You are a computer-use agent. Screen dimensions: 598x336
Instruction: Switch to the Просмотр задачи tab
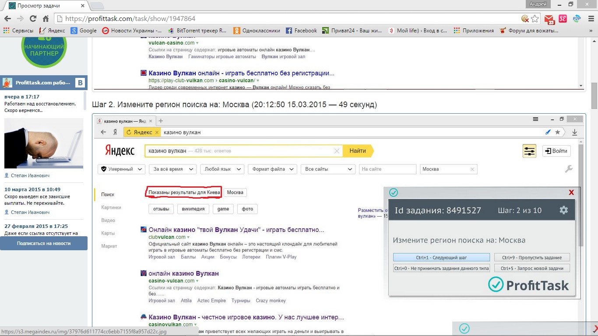pos(45,6)
